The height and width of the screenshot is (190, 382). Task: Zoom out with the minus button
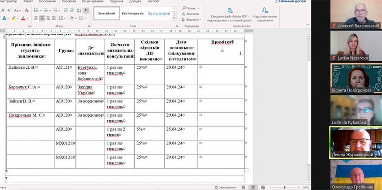click(271, 187)
